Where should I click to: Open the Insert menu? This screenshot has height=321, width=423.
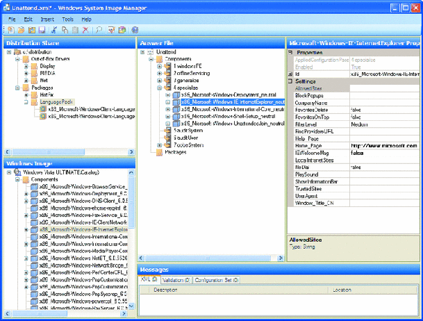[47, 19]
